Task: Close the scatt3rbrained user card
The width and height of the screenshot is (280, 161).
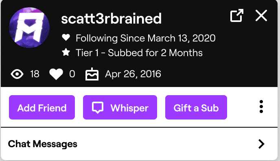Action: (x=261, y=15)
